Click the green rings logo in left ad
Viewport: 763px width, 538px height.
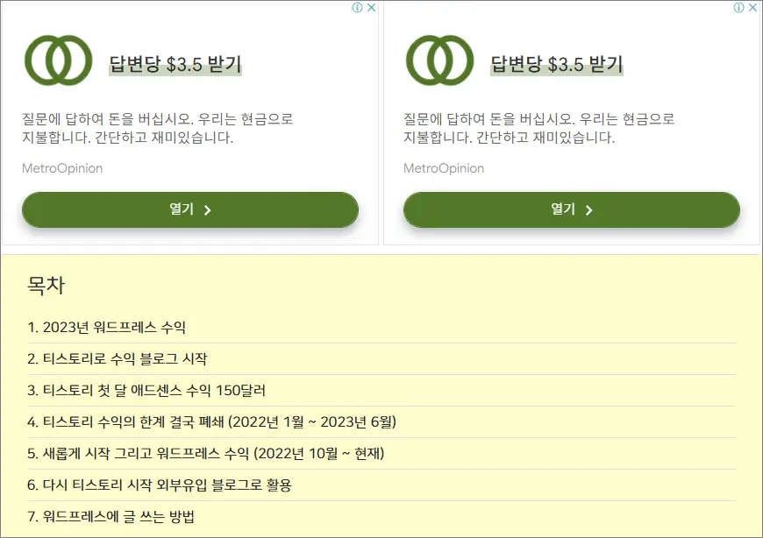click(58, 60)
